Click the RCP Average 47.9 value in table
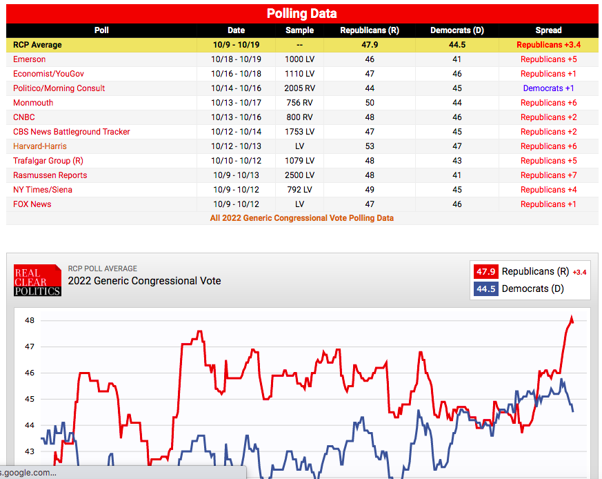The image size is (602, 479). click(x=370, y=45)
